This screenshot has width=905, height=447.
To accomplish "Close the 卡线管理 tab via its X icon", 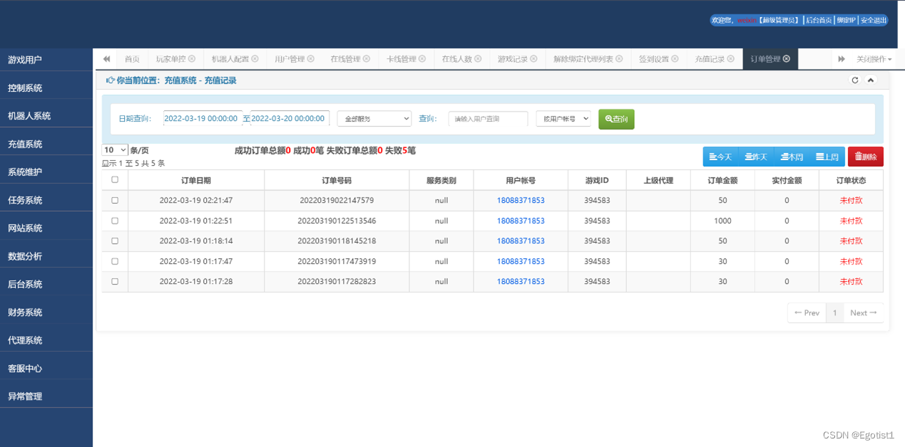I will [x=422, y=59].
